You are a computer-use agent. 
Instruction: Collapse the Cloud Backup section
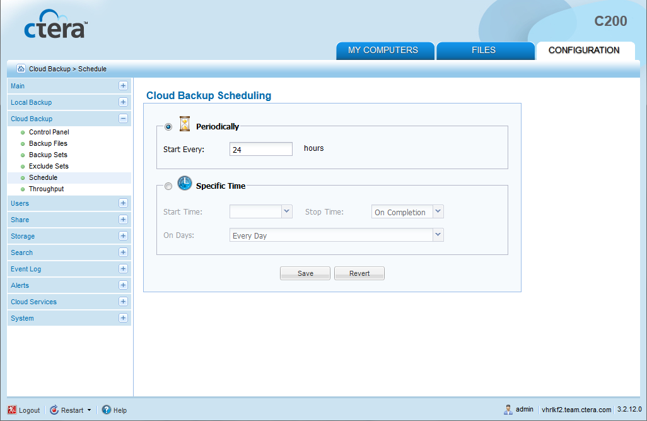tap(123, 119)
